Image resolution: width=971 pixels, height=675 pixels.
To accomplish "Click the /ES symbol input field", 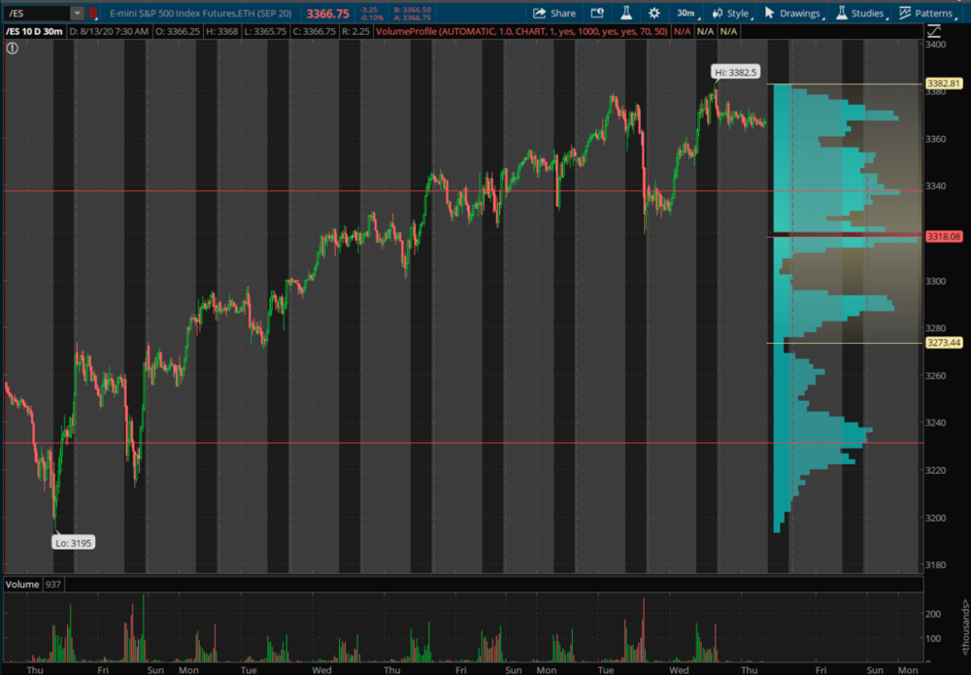I will tap(37, 14).
